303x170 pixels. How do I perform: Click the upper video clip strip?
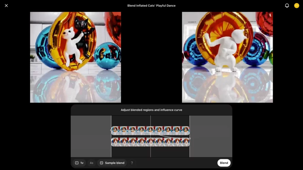[x=150, y=131]
